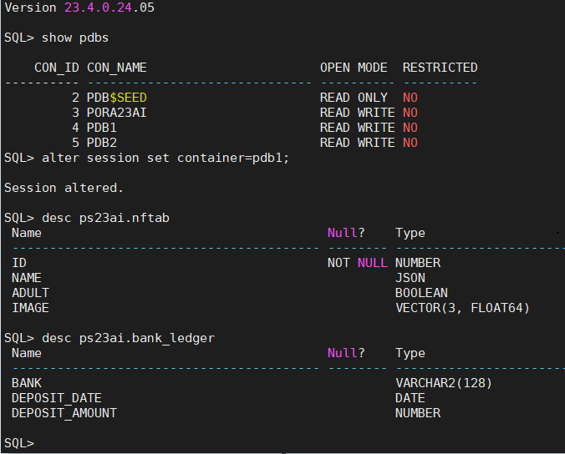
Task: Click the READ ONLY open mode value
Action: tap(354, 98)
